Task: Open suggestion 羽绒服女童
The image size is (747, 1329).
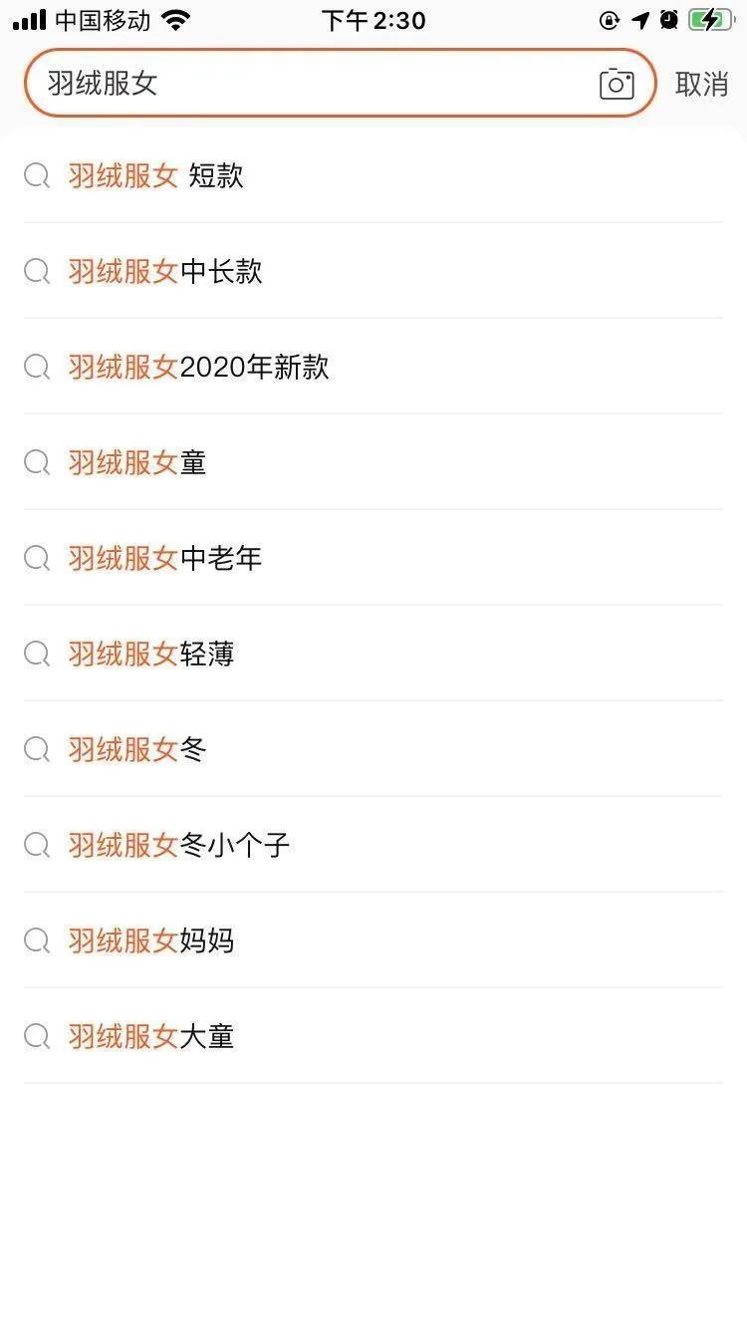Action: [137, 462]
